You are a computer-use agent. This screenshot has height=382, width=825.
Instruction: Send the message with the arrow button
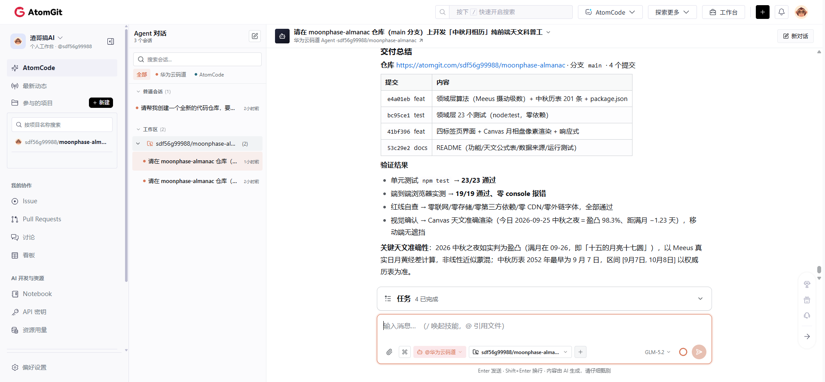click(x=699, y=352)
